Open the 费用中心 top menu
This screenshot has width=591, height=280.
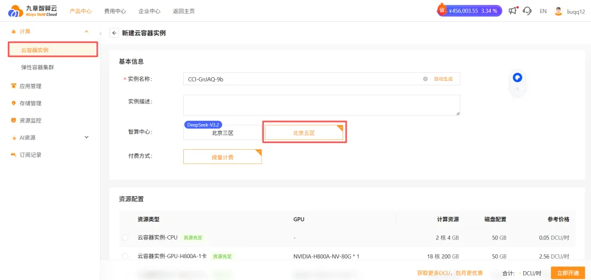(x=115, y=11)
